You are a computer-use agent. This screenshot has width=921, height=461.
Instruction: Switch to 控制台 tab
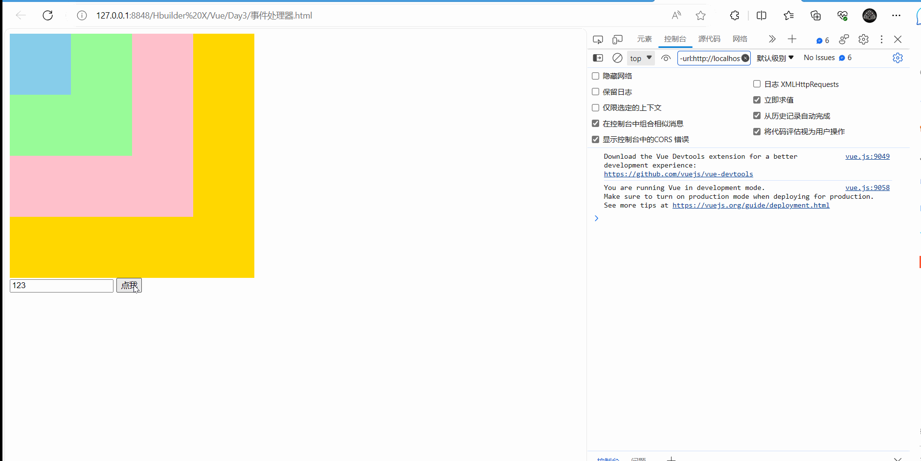click(675, 39)
